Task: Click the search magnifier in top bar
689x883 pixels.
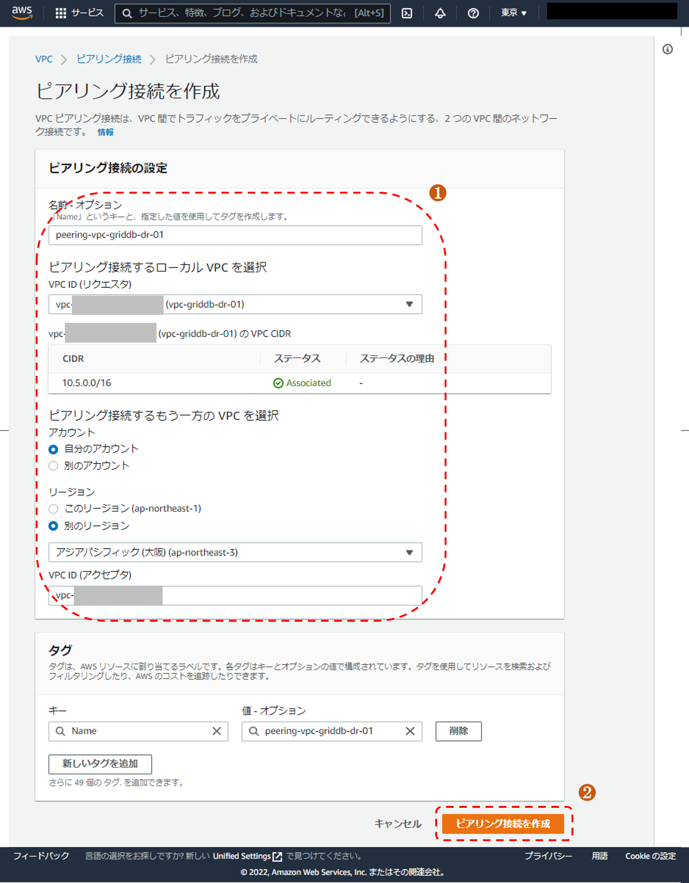Action: (x=127, y=13)
